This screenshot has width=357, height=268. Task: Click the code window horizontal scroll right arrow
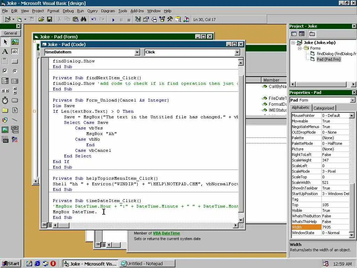click(236, 225)
